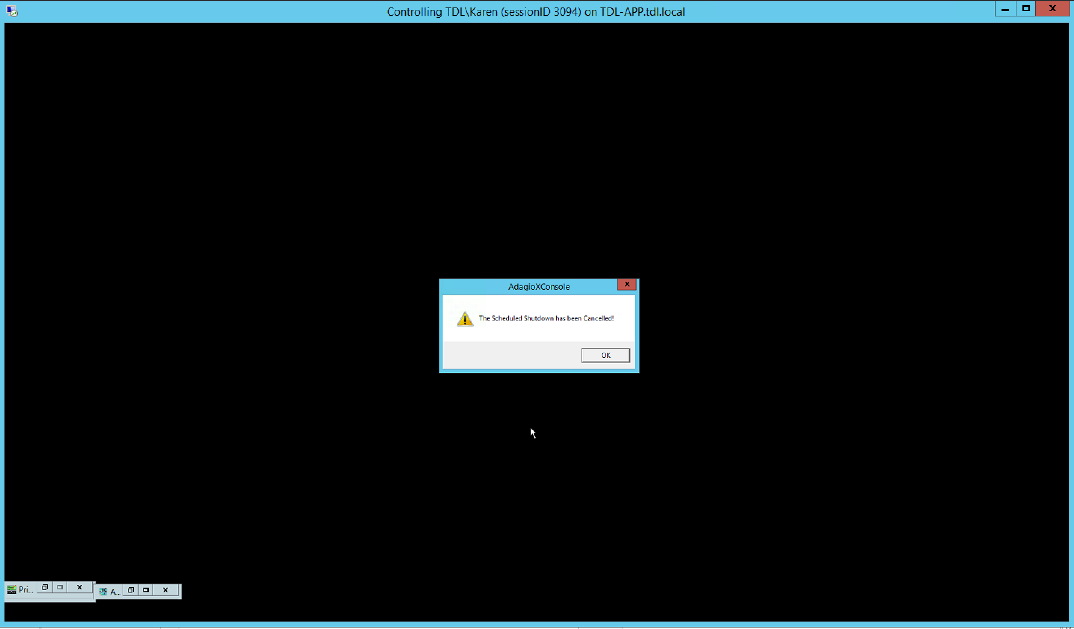Click the Controlling TDL\Karen title bar
Screen dimensions: 1074x629
pos(535,12)
